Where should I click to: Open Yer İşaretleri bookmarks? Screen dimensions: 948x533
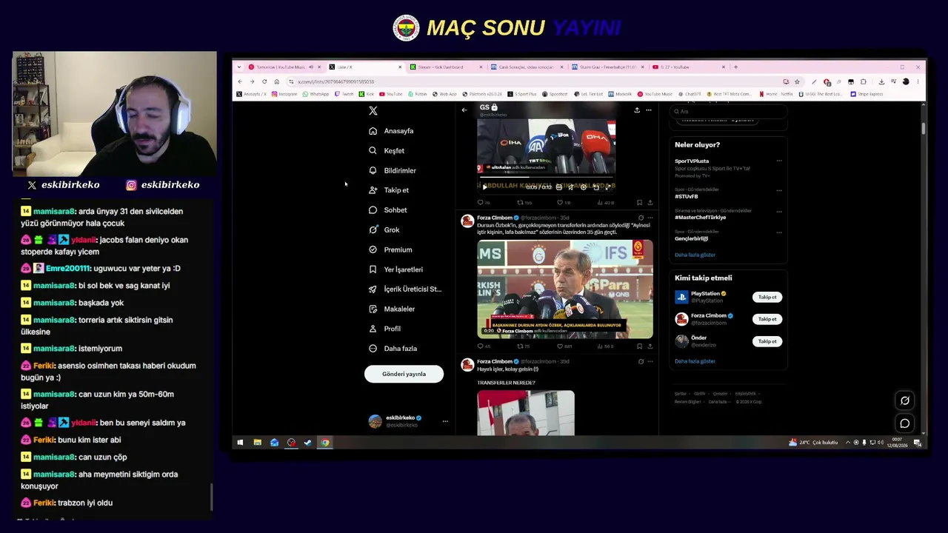(396, 269)
